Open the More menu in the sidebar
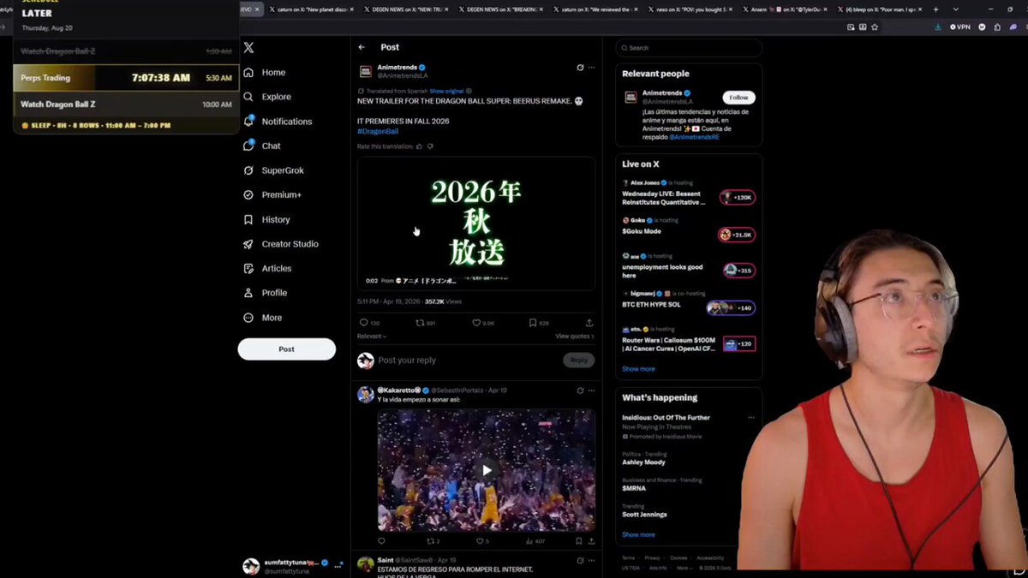The image size is (1028, 578). point(262,318)
